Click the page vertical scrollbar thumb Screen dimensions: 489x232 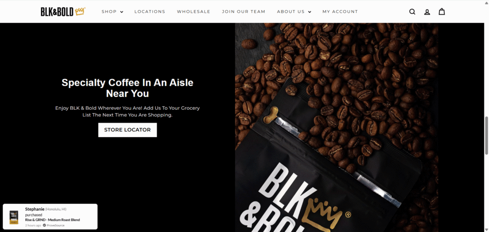(487, 136)
